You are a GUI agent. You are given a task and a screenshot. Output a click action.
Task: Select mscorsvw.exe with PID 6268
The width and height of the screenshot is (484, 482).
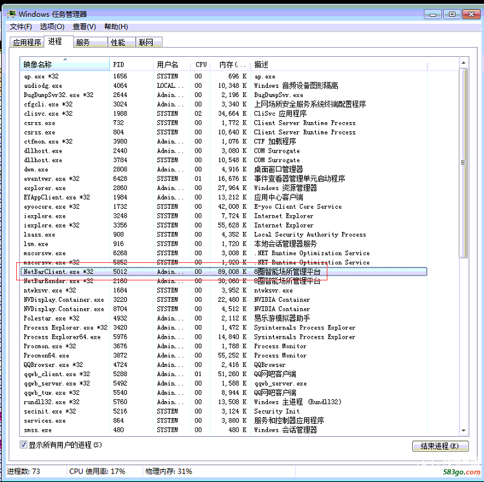click(x=224, y=253)
